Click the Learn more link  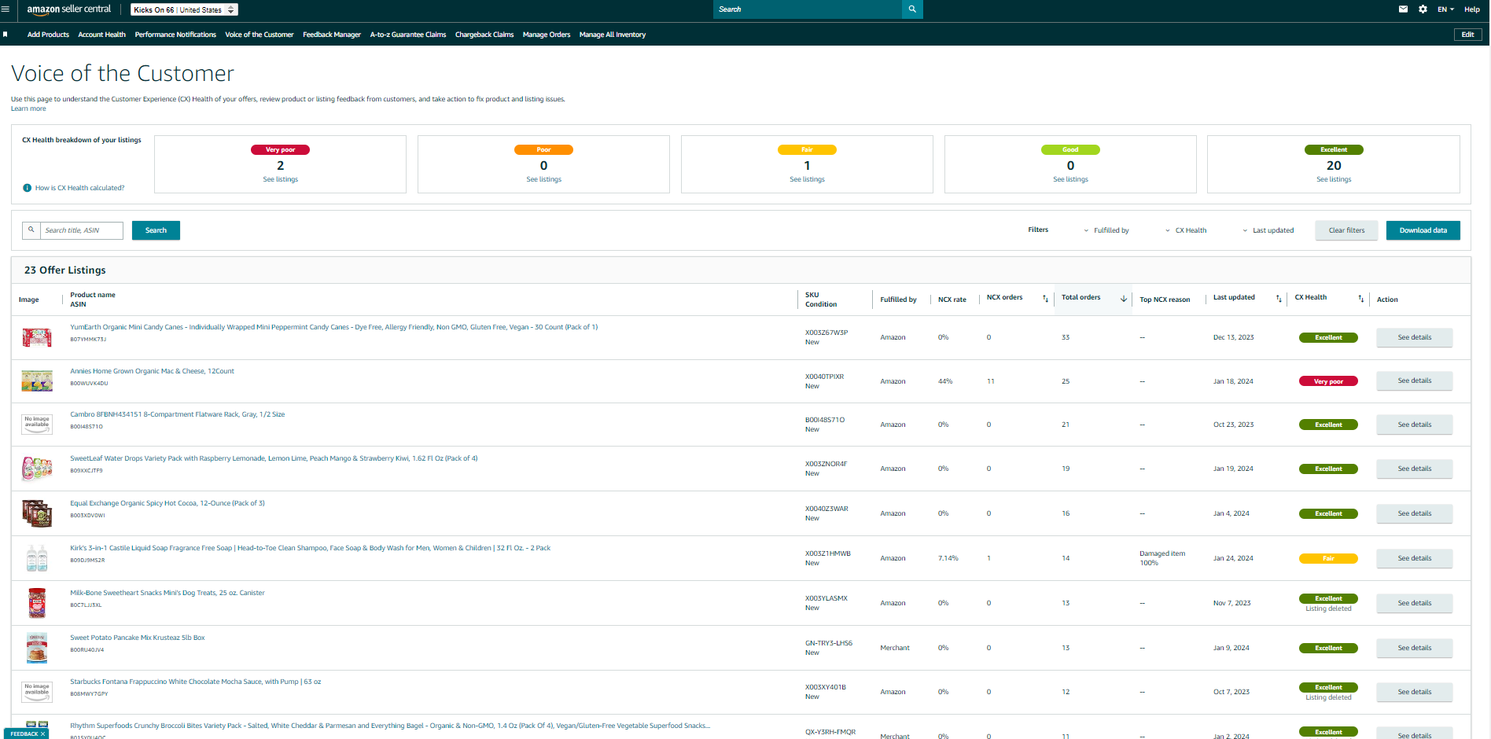point(28,108)
